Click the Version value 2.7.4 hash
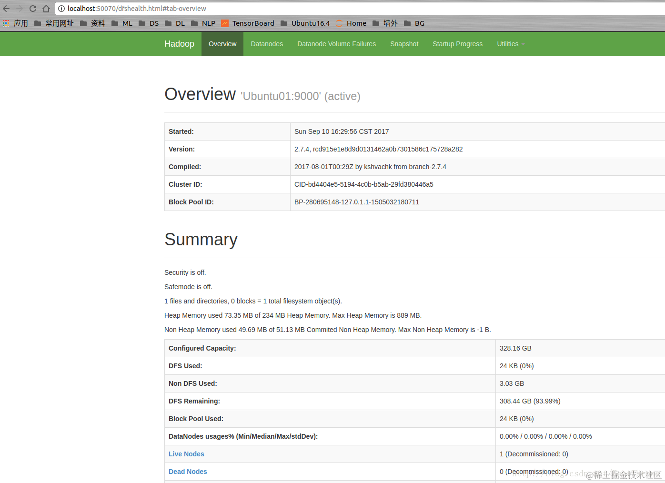 tap(379, 149)
